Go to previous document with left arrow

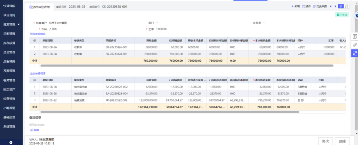pyautogui.click(x=330, y=6)
